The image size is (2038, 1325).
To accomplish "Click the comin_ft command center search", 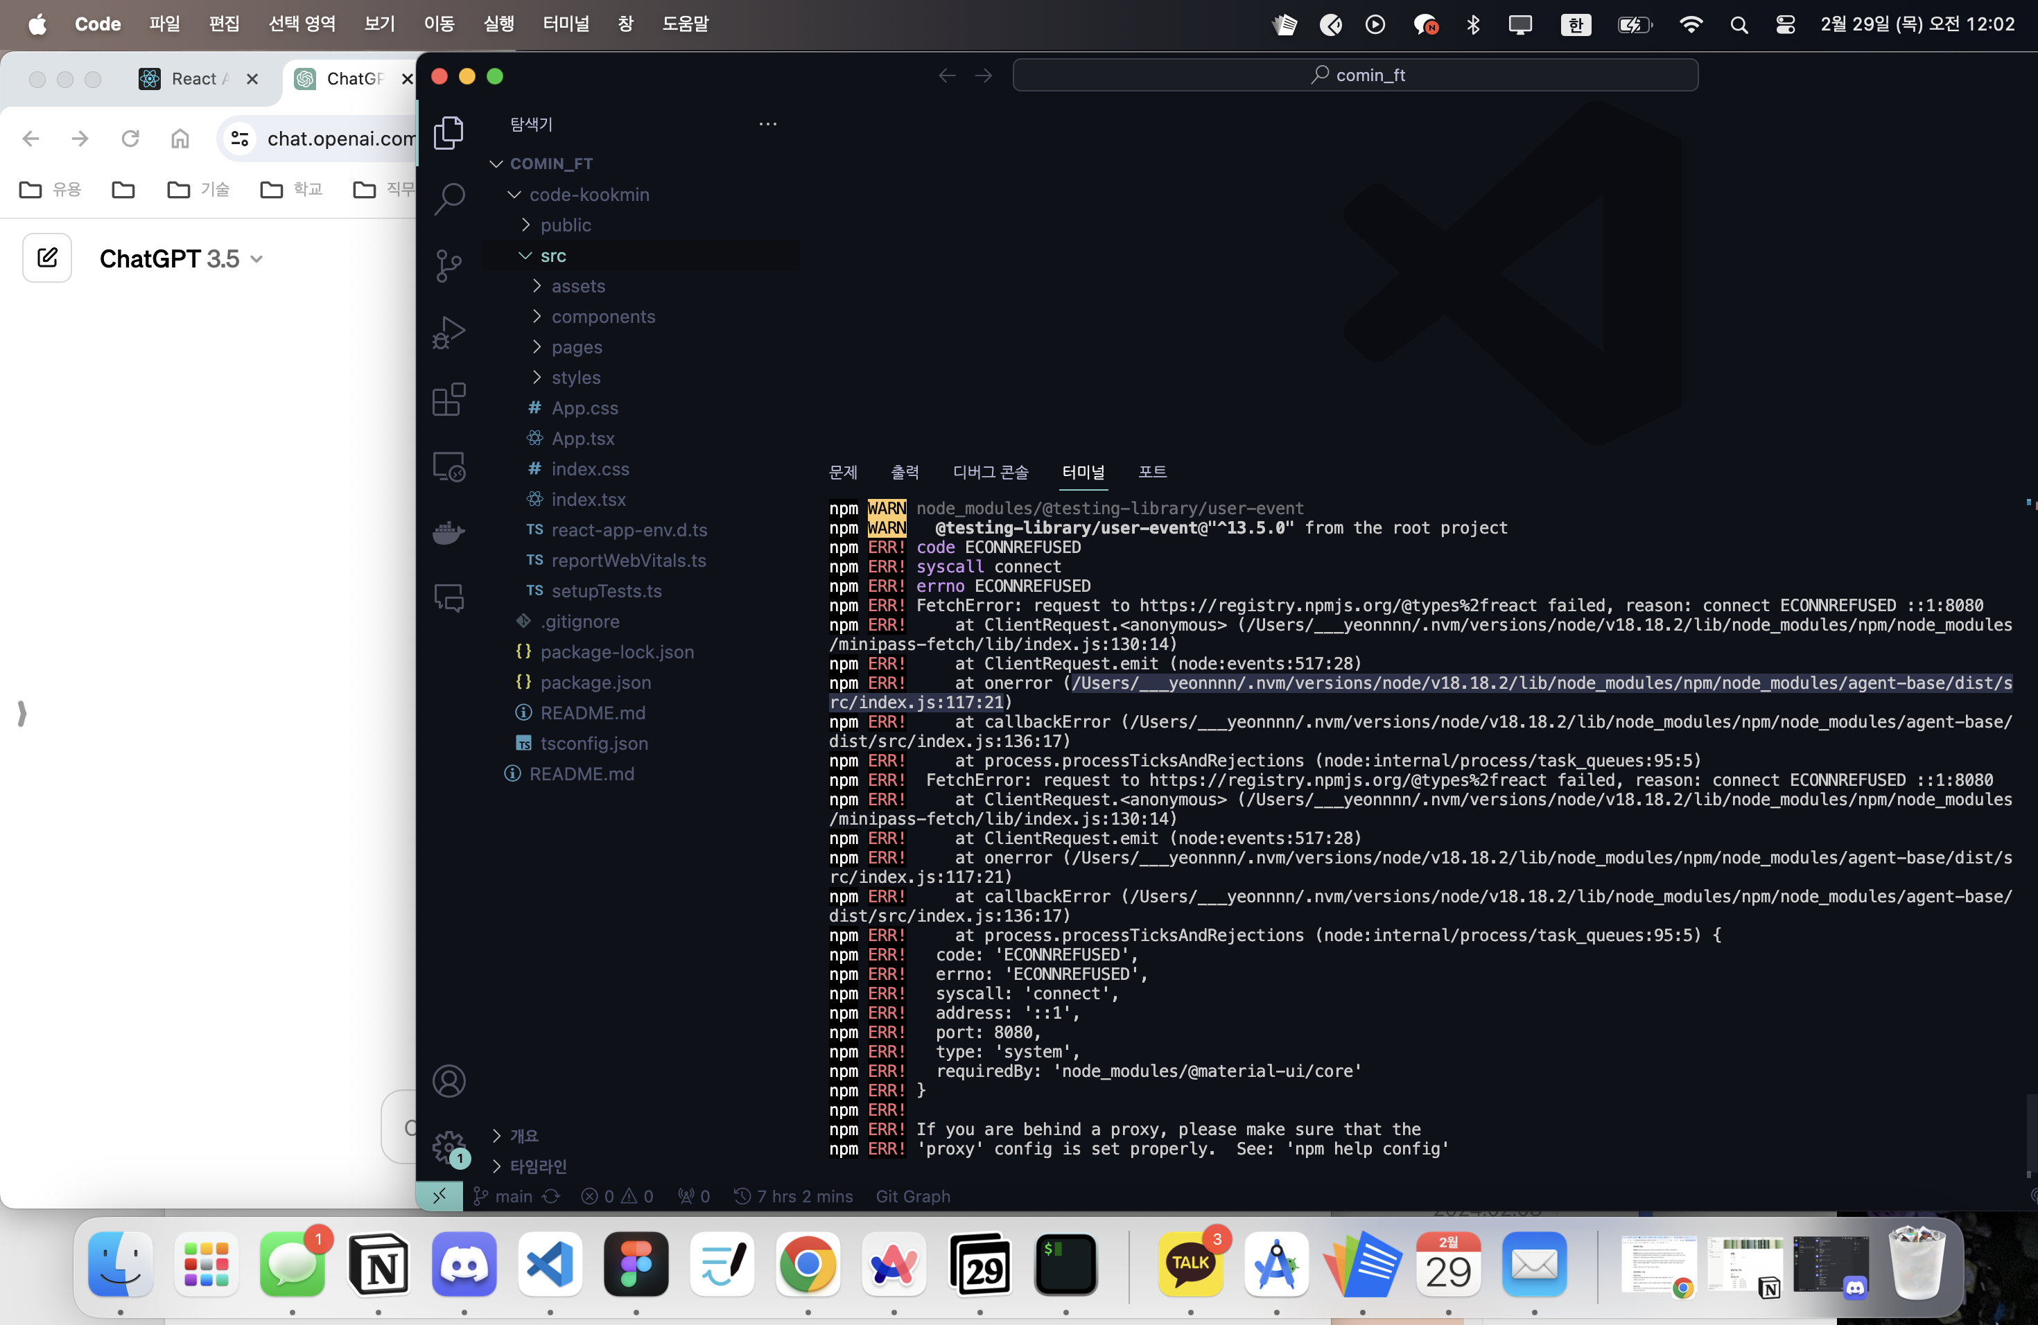I will pyautogui.click(x=1355, y=76).
